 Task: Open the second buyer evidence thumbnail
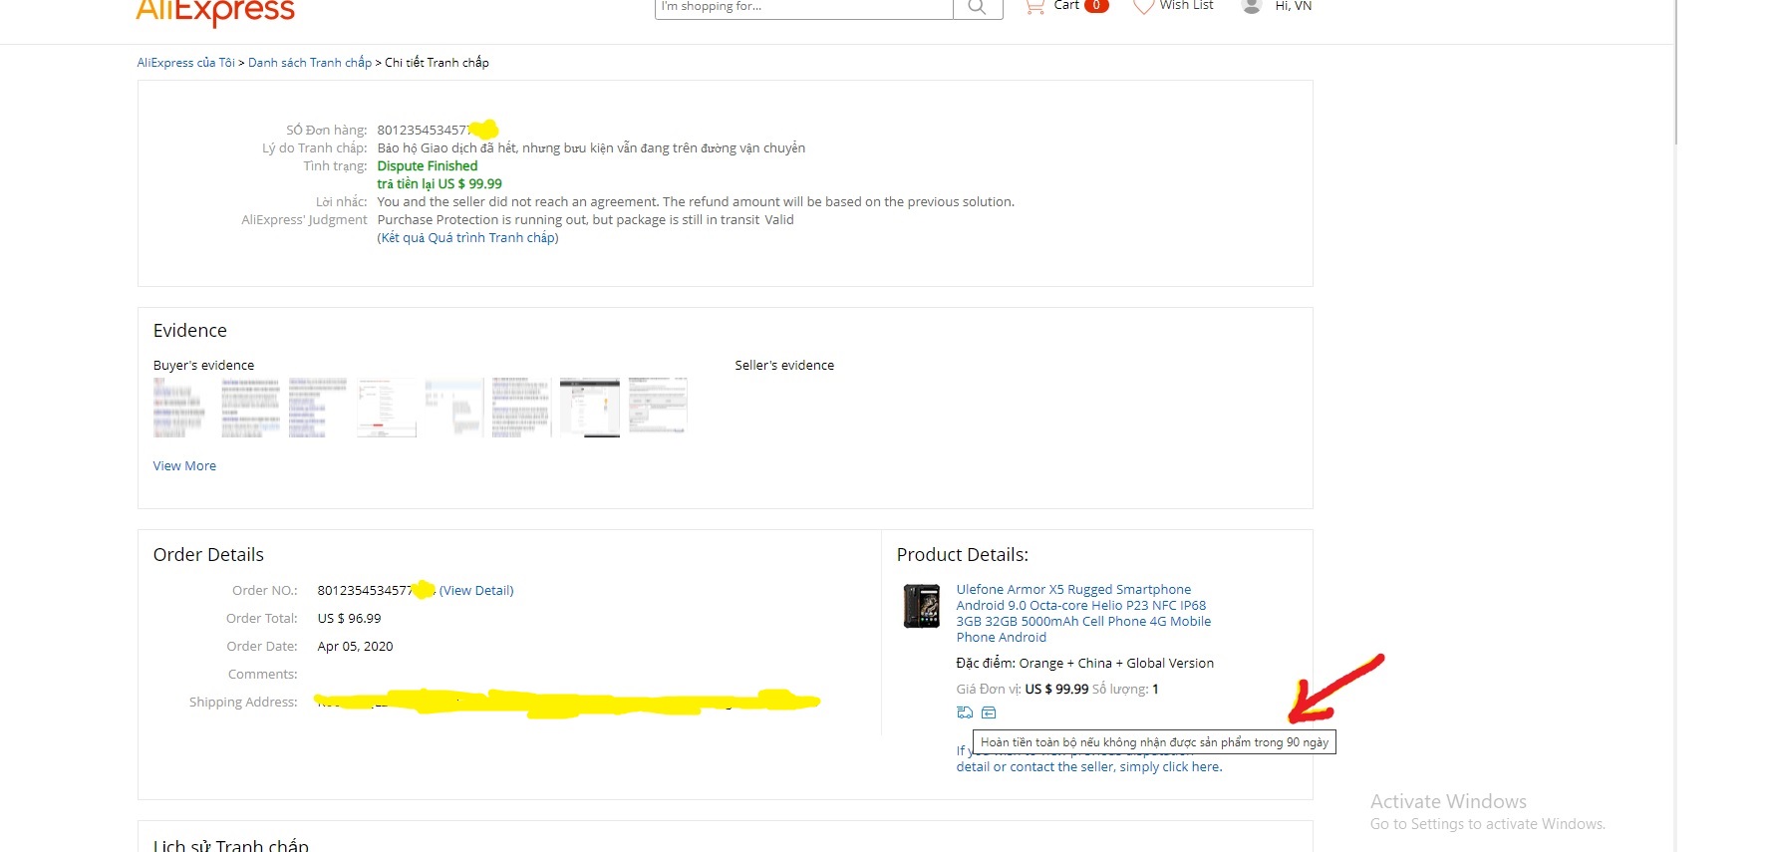click(251, 408)
